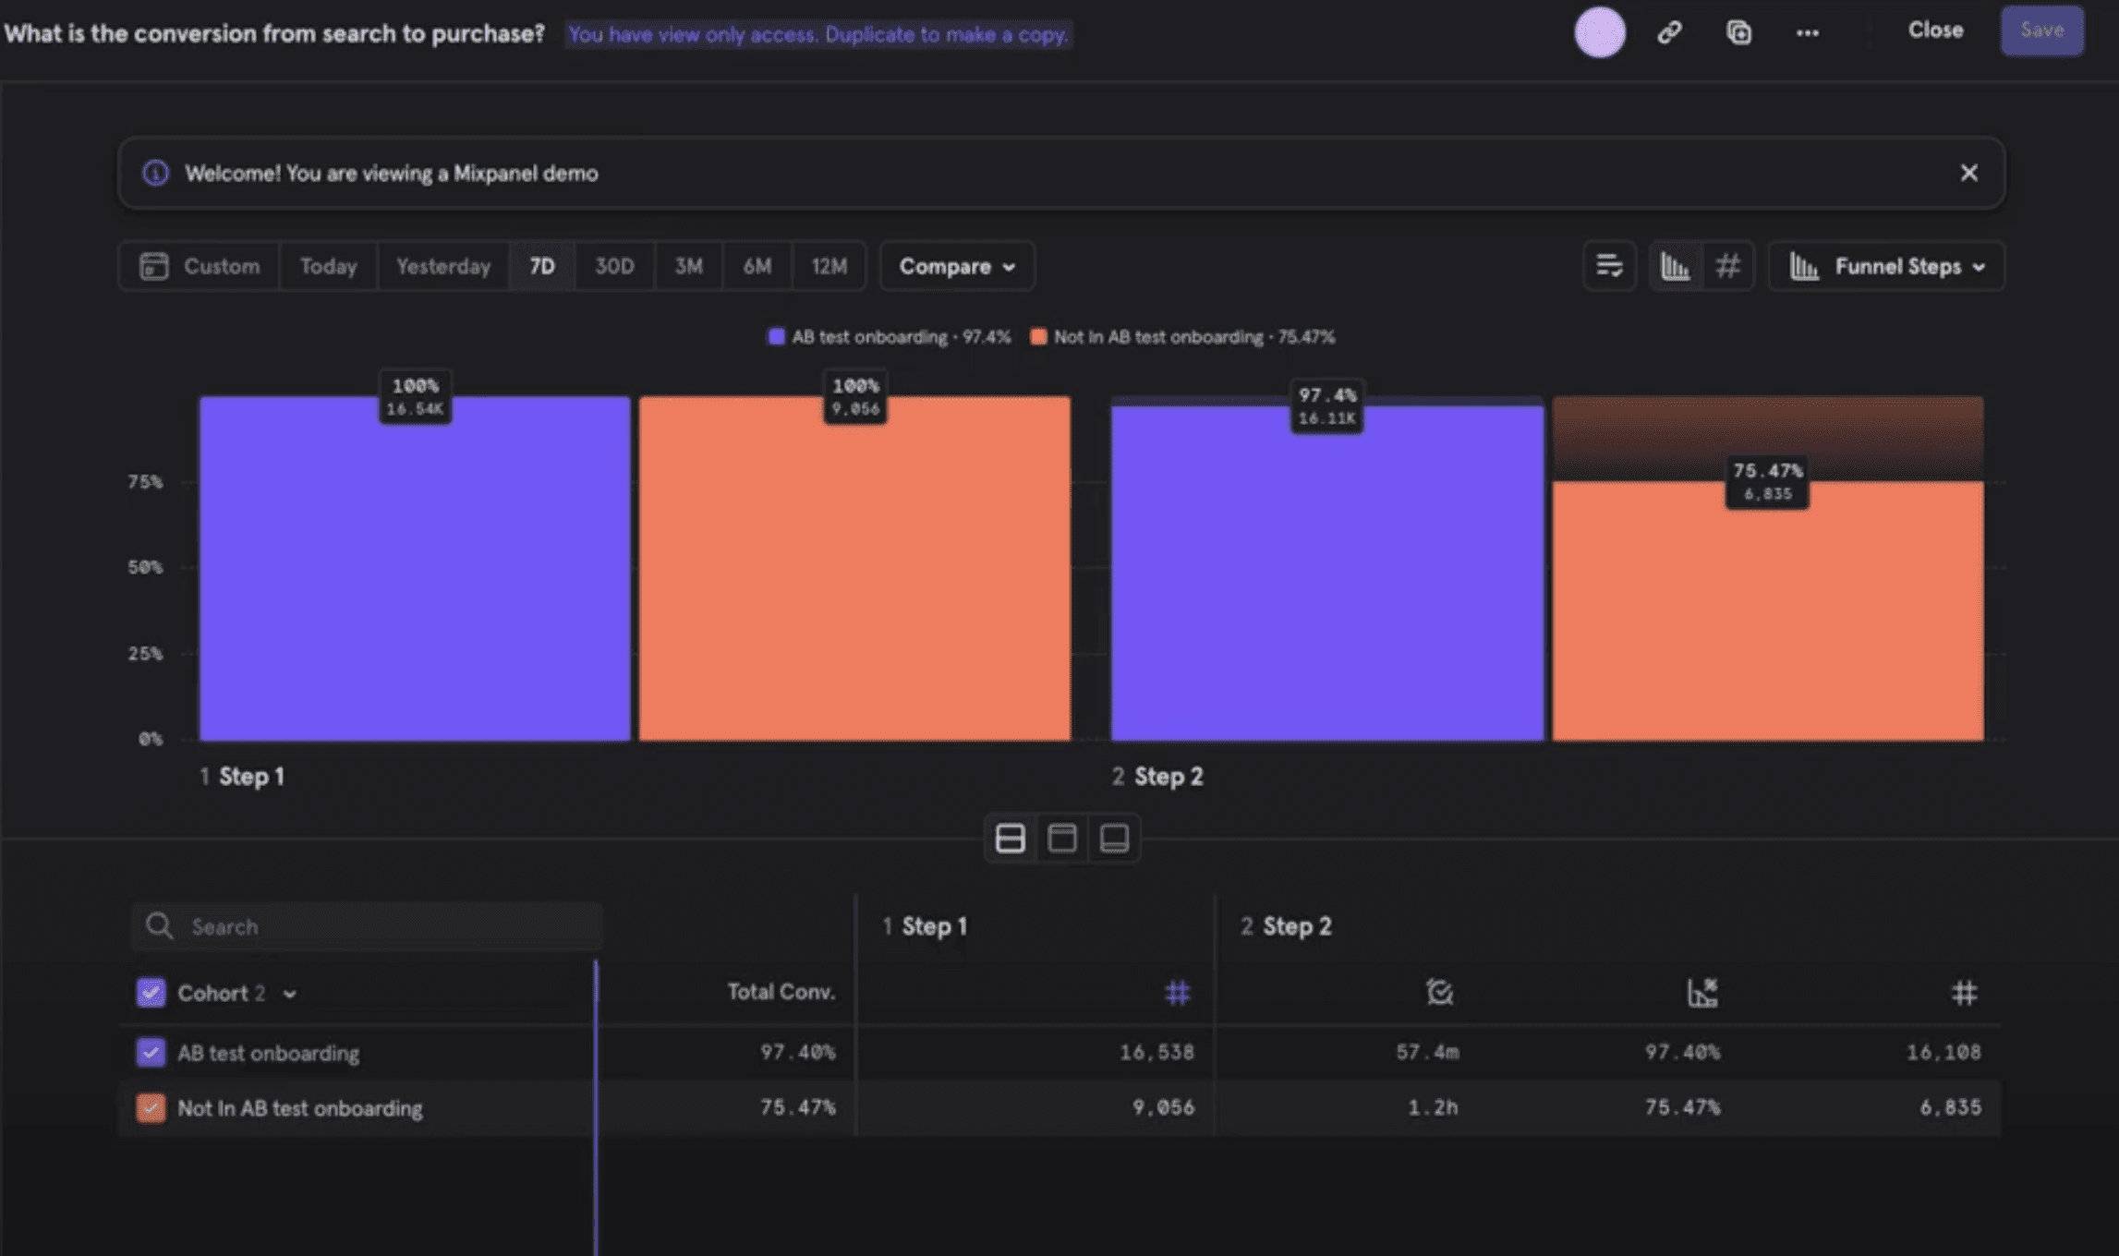Click the Save button

pos(2041,30)
